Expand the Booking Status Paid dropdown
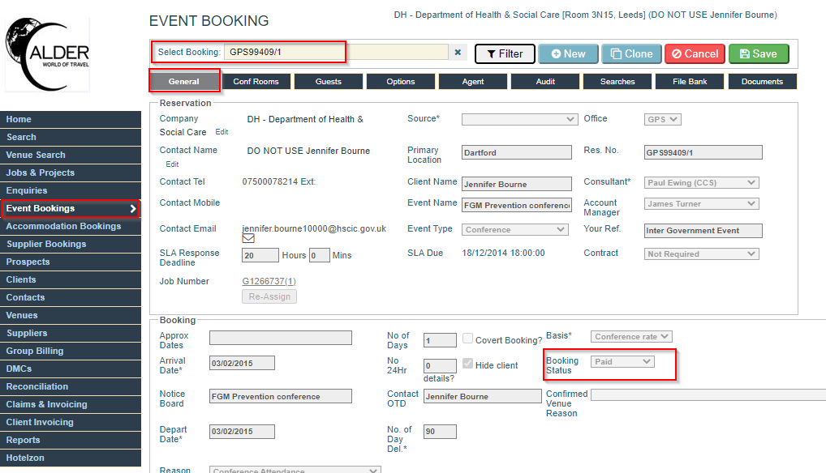The height and width of the screenshot is (473, 826). click(622, 361)
